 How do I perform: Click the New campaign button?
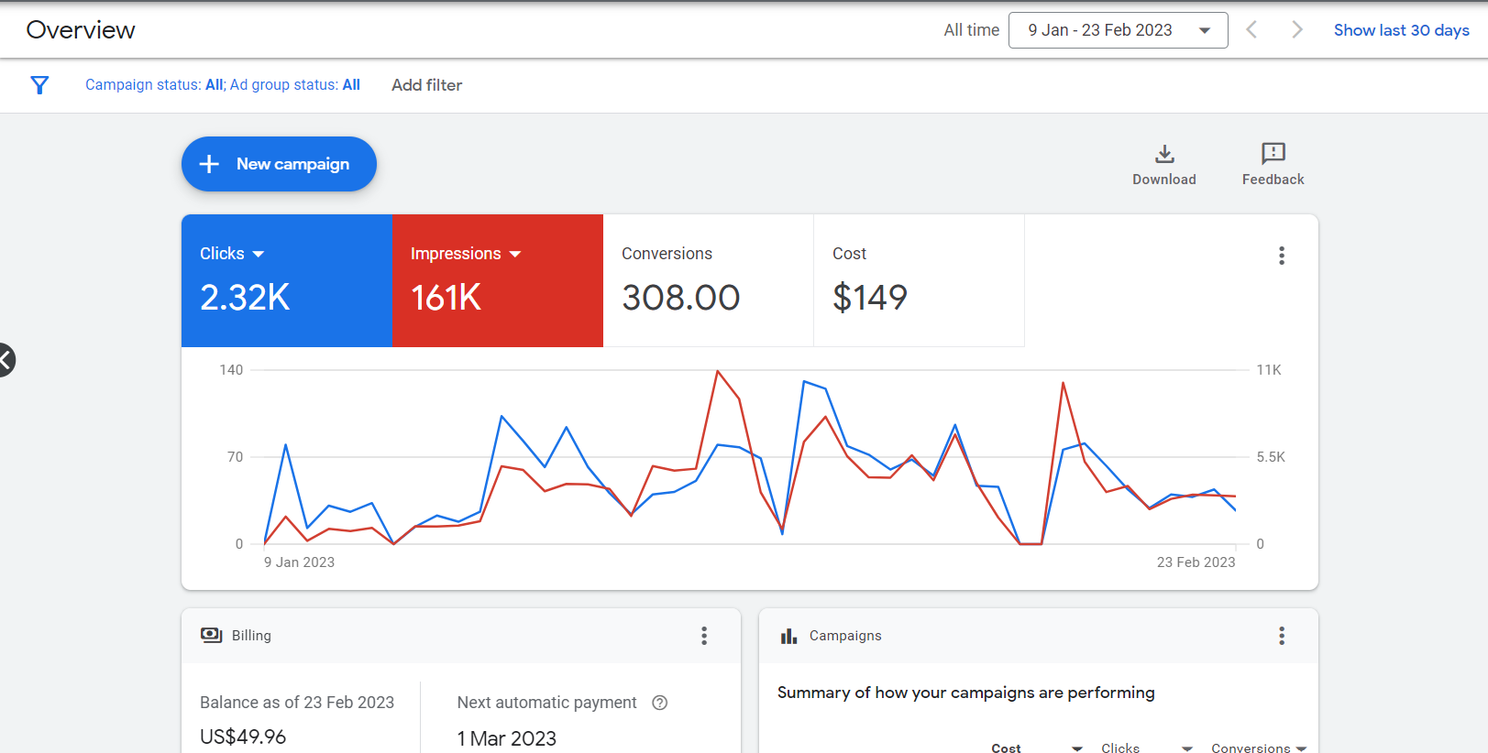click(x=279, y=164)
